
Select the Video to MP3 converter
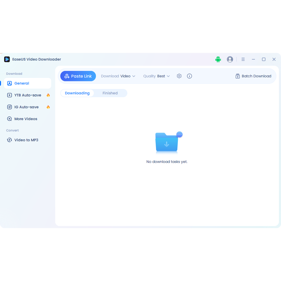point(26,140)
